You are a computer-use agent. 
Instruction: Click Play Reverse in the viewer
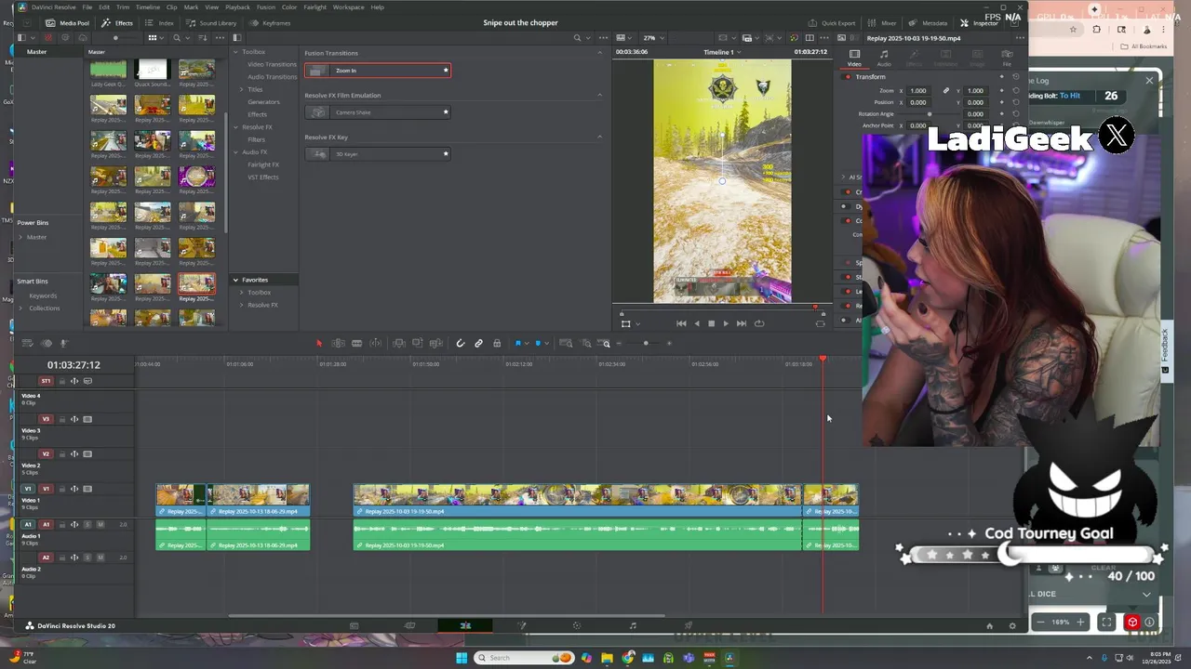696,323
